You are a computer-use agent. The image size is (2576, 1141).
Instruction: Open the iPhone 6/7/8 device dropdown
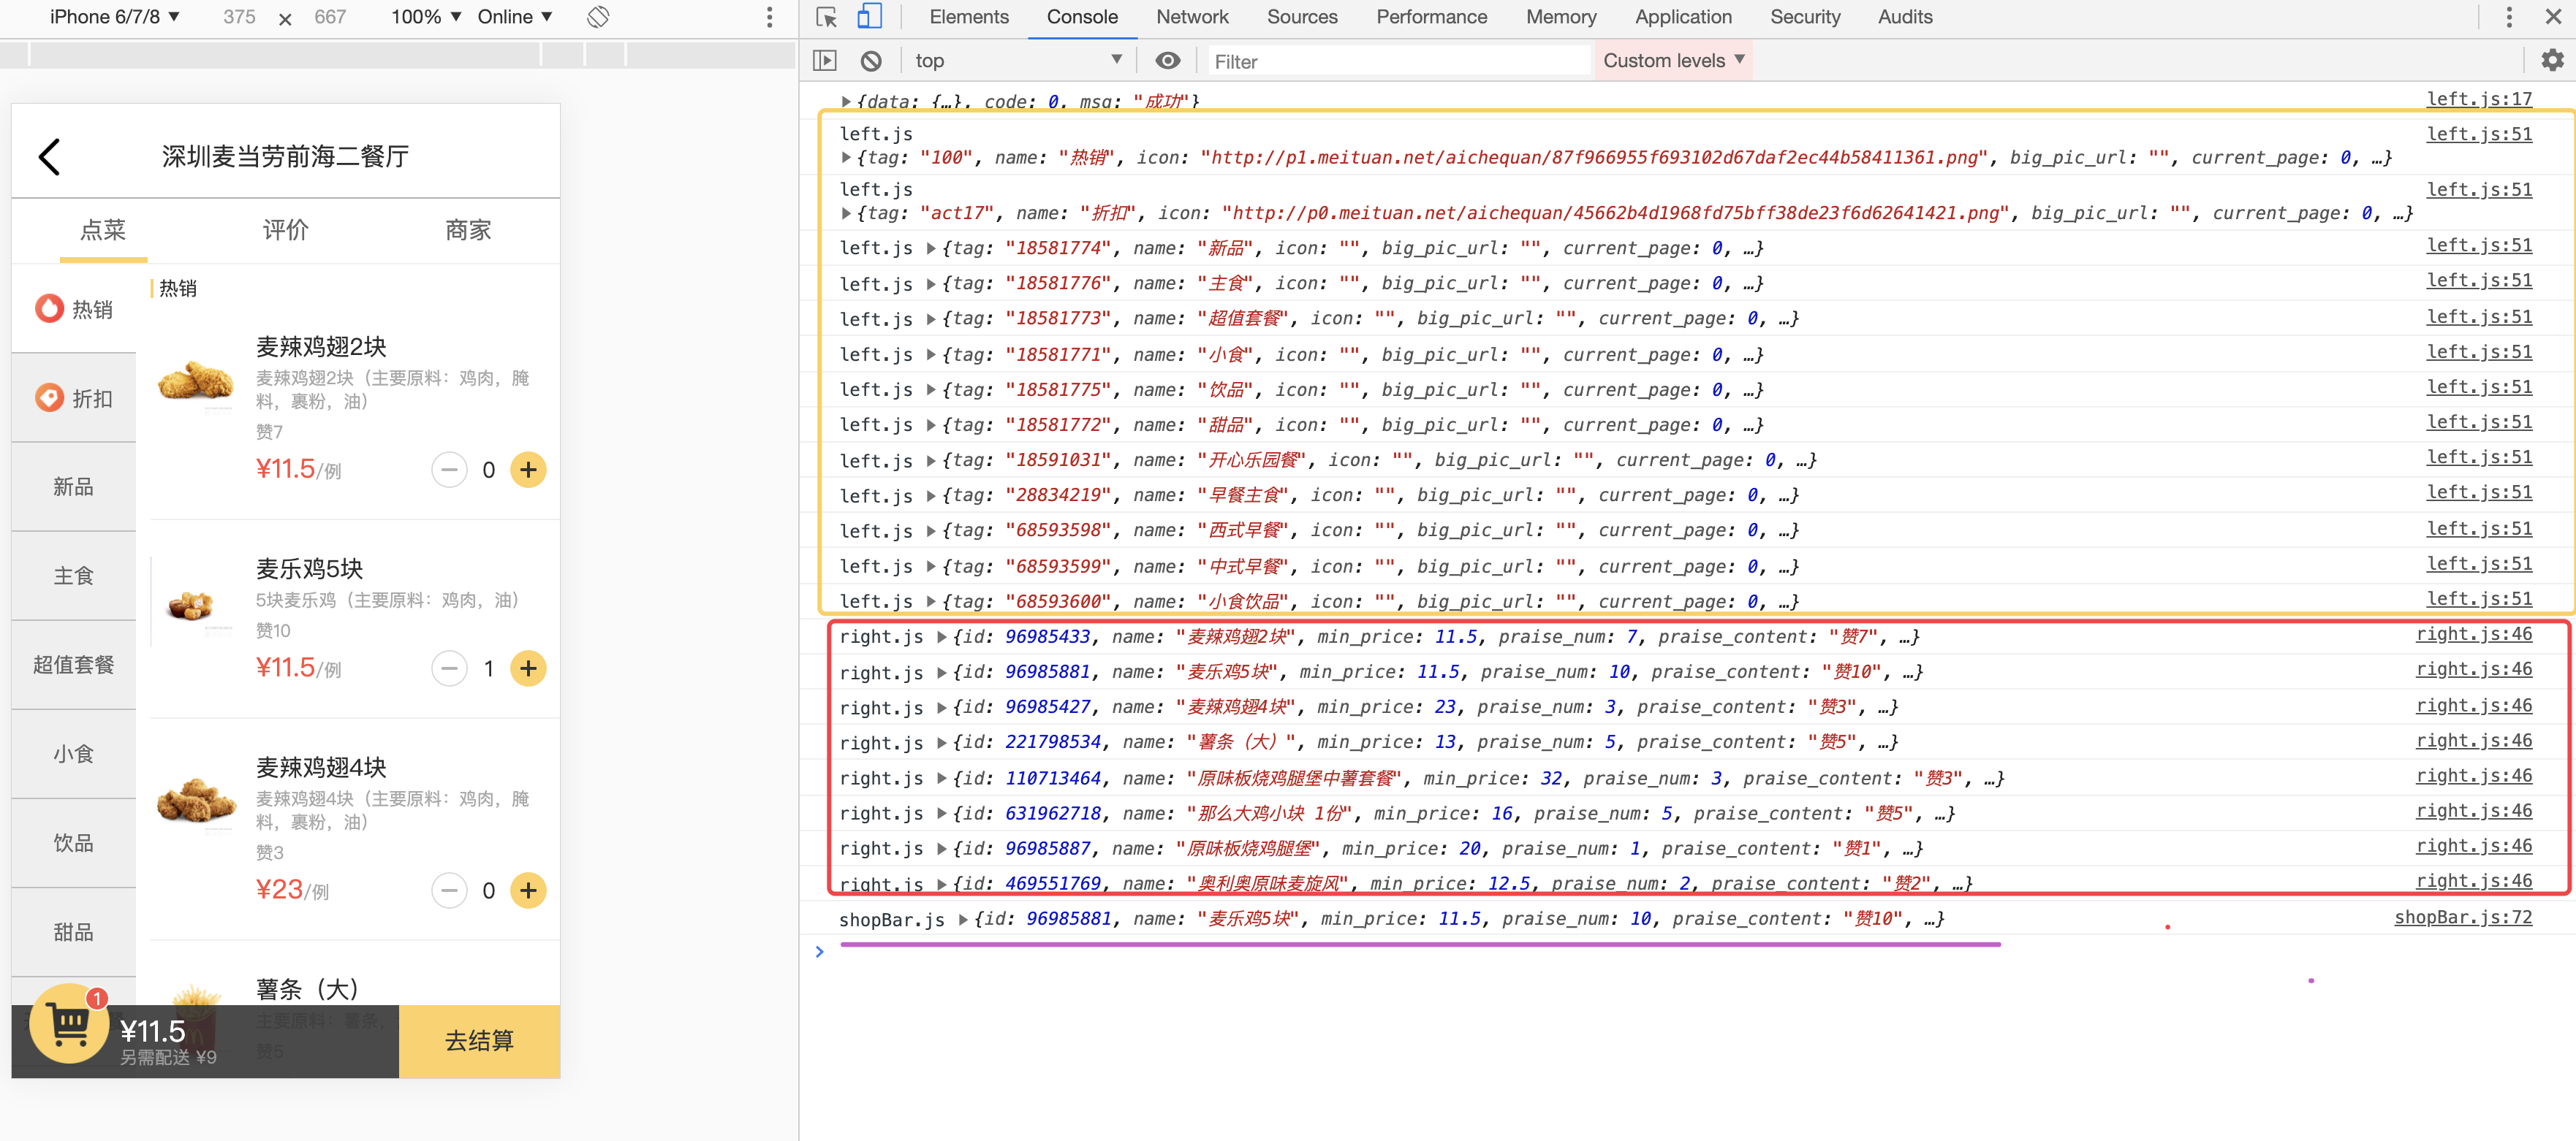coord(114,17)
